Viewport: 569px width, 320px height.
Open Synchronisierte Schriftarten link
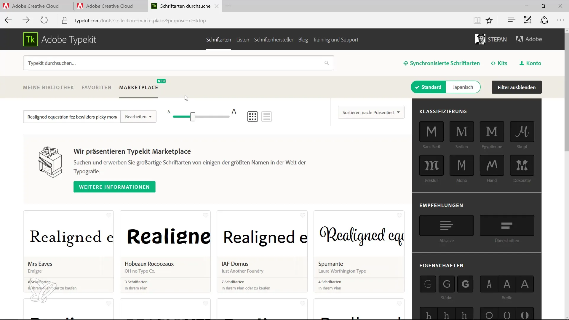point(442,63)
